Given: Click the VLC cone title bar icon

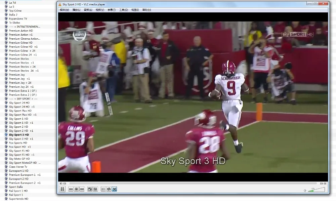Looking at the screenshot, I should [x=60, y=4].
